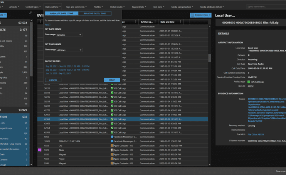The image size is (286, 175).
Task: Click Apple Contacts icon in Alicia row
Action: [x=112, y=150]
